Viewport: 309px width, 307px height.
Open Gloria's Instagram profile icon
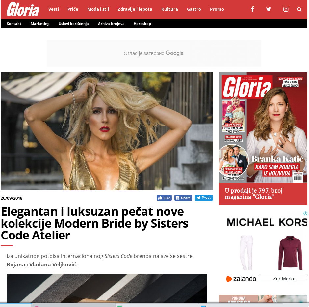[x=286, y=9]
